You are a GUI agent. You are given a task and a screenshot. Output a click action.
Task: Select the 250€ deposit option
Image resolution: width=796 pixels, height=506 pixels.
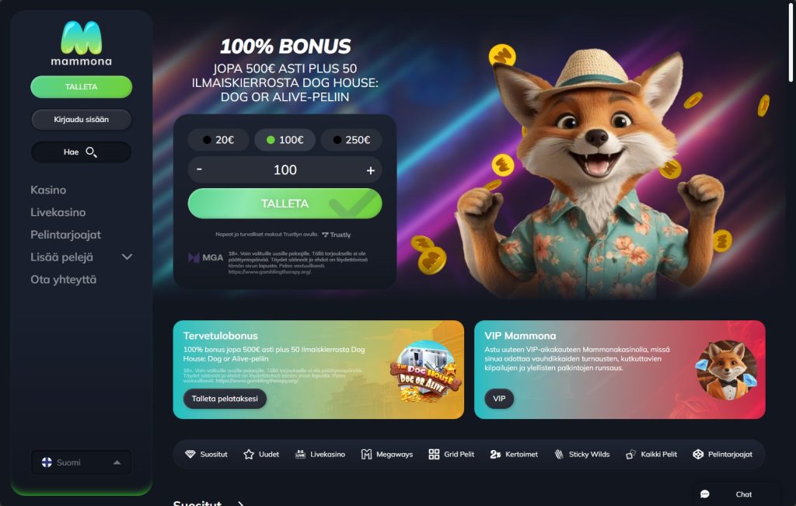click(351, 140)
